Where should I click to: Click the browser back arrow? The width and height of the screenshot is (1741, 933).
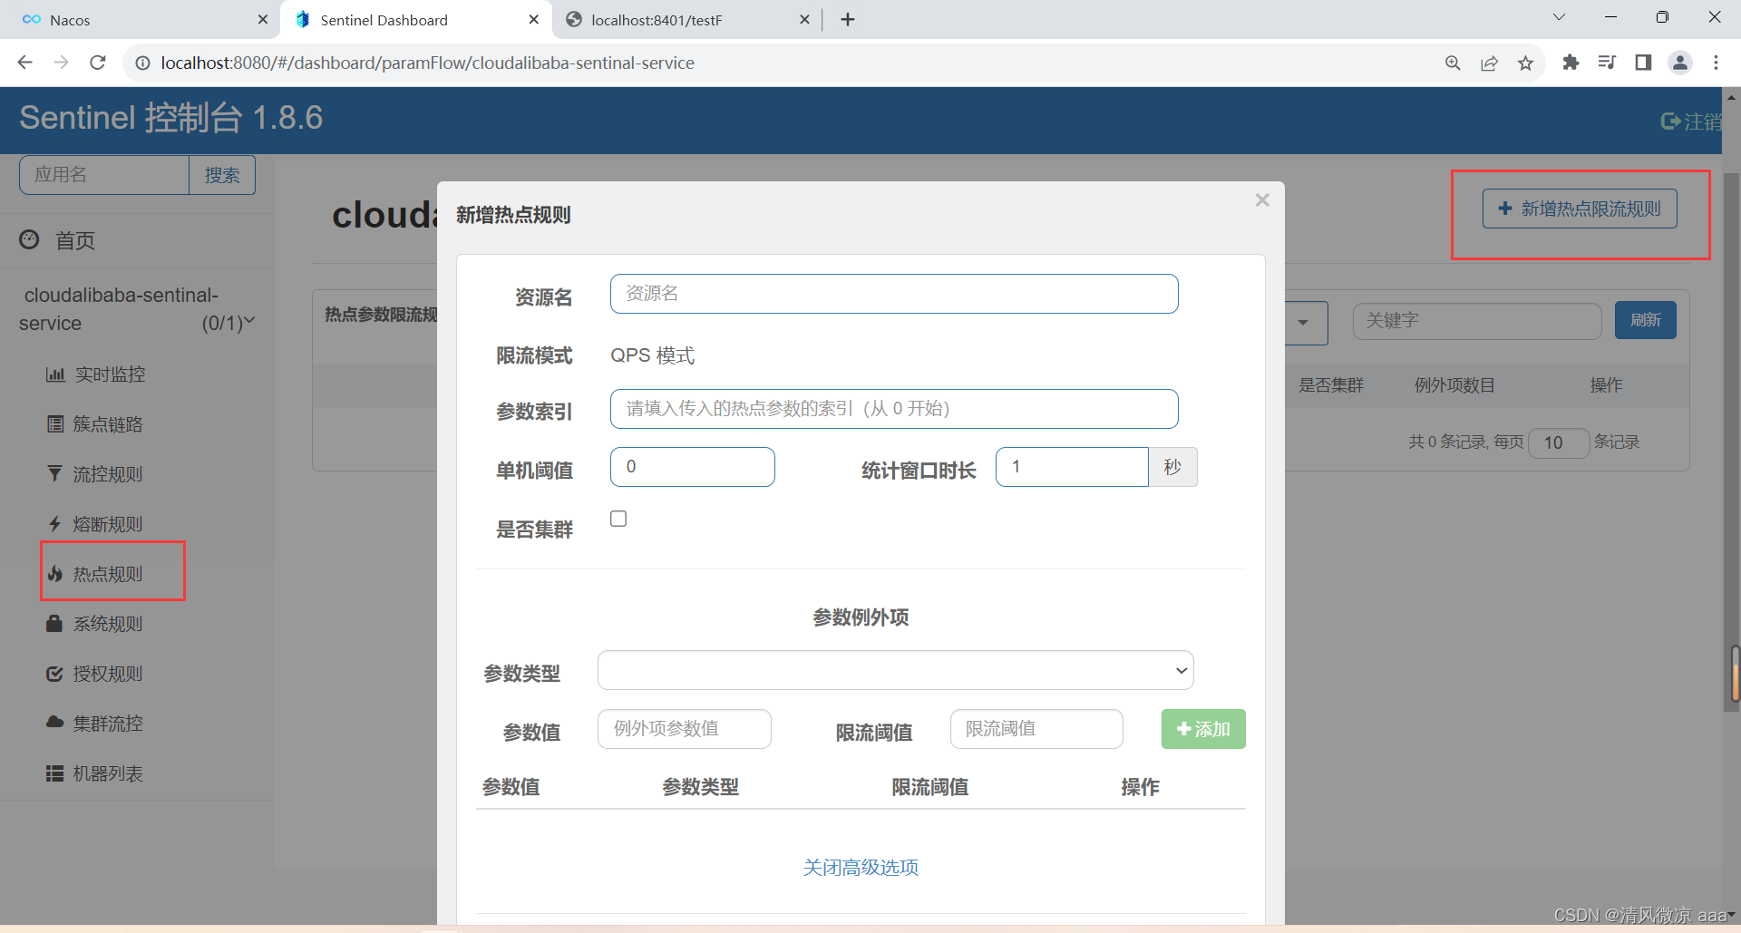pyautogui.click(x=25, y=63)
